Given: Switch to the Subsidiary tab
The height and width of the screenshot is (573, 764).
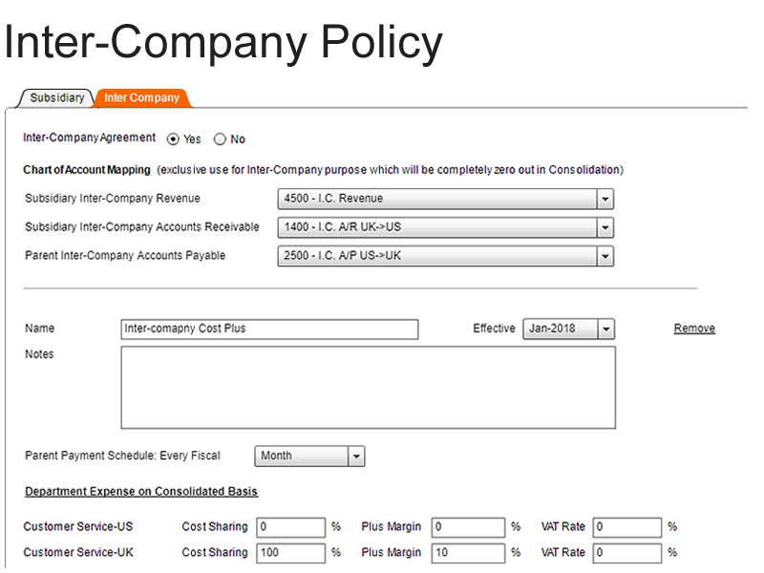Looking at the screenshot, I should (56, 97).
